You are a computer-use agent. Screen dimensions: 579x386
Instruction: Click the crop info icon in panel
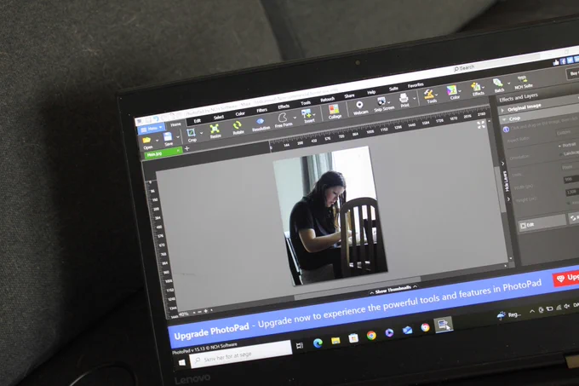click(x=506, y=130)
